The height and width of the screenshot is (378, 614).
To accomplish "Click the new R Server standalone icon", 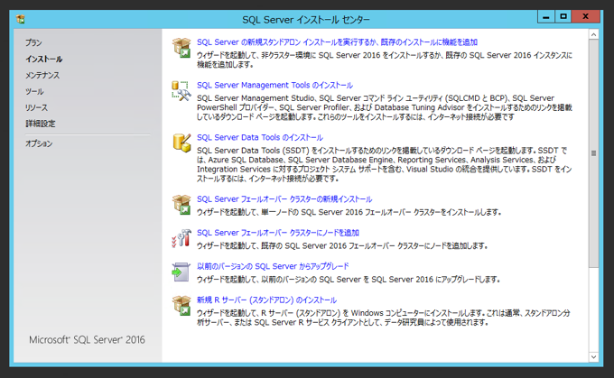I will coord(181,306).
